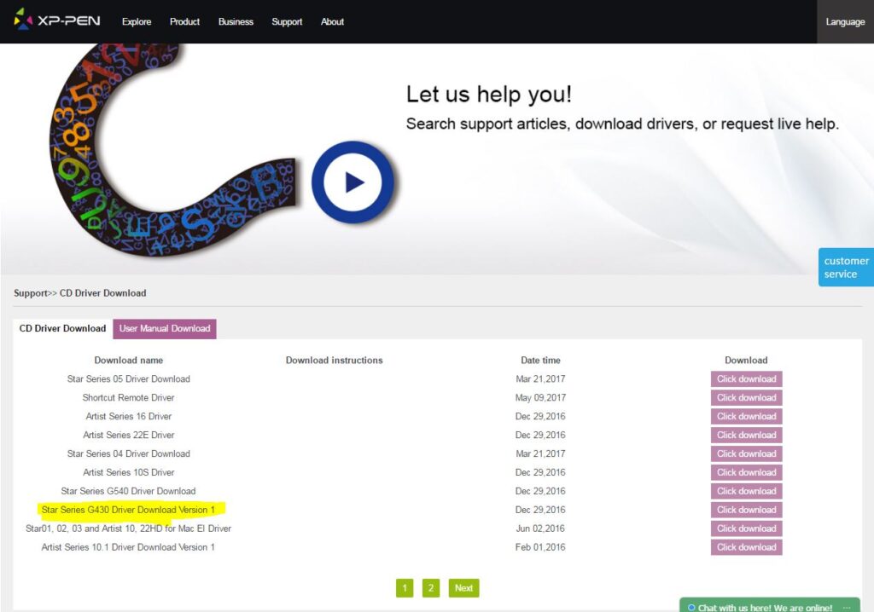874x612 pixels.
Task: Open the customer service side tab
Action: [846, 268]
